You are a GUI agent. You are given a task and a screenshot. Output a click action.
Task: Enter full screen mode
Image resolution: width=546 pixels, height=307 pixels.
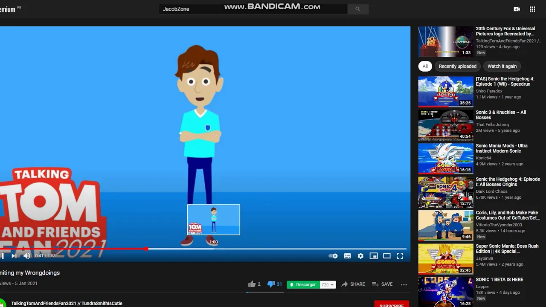[400, 256]
